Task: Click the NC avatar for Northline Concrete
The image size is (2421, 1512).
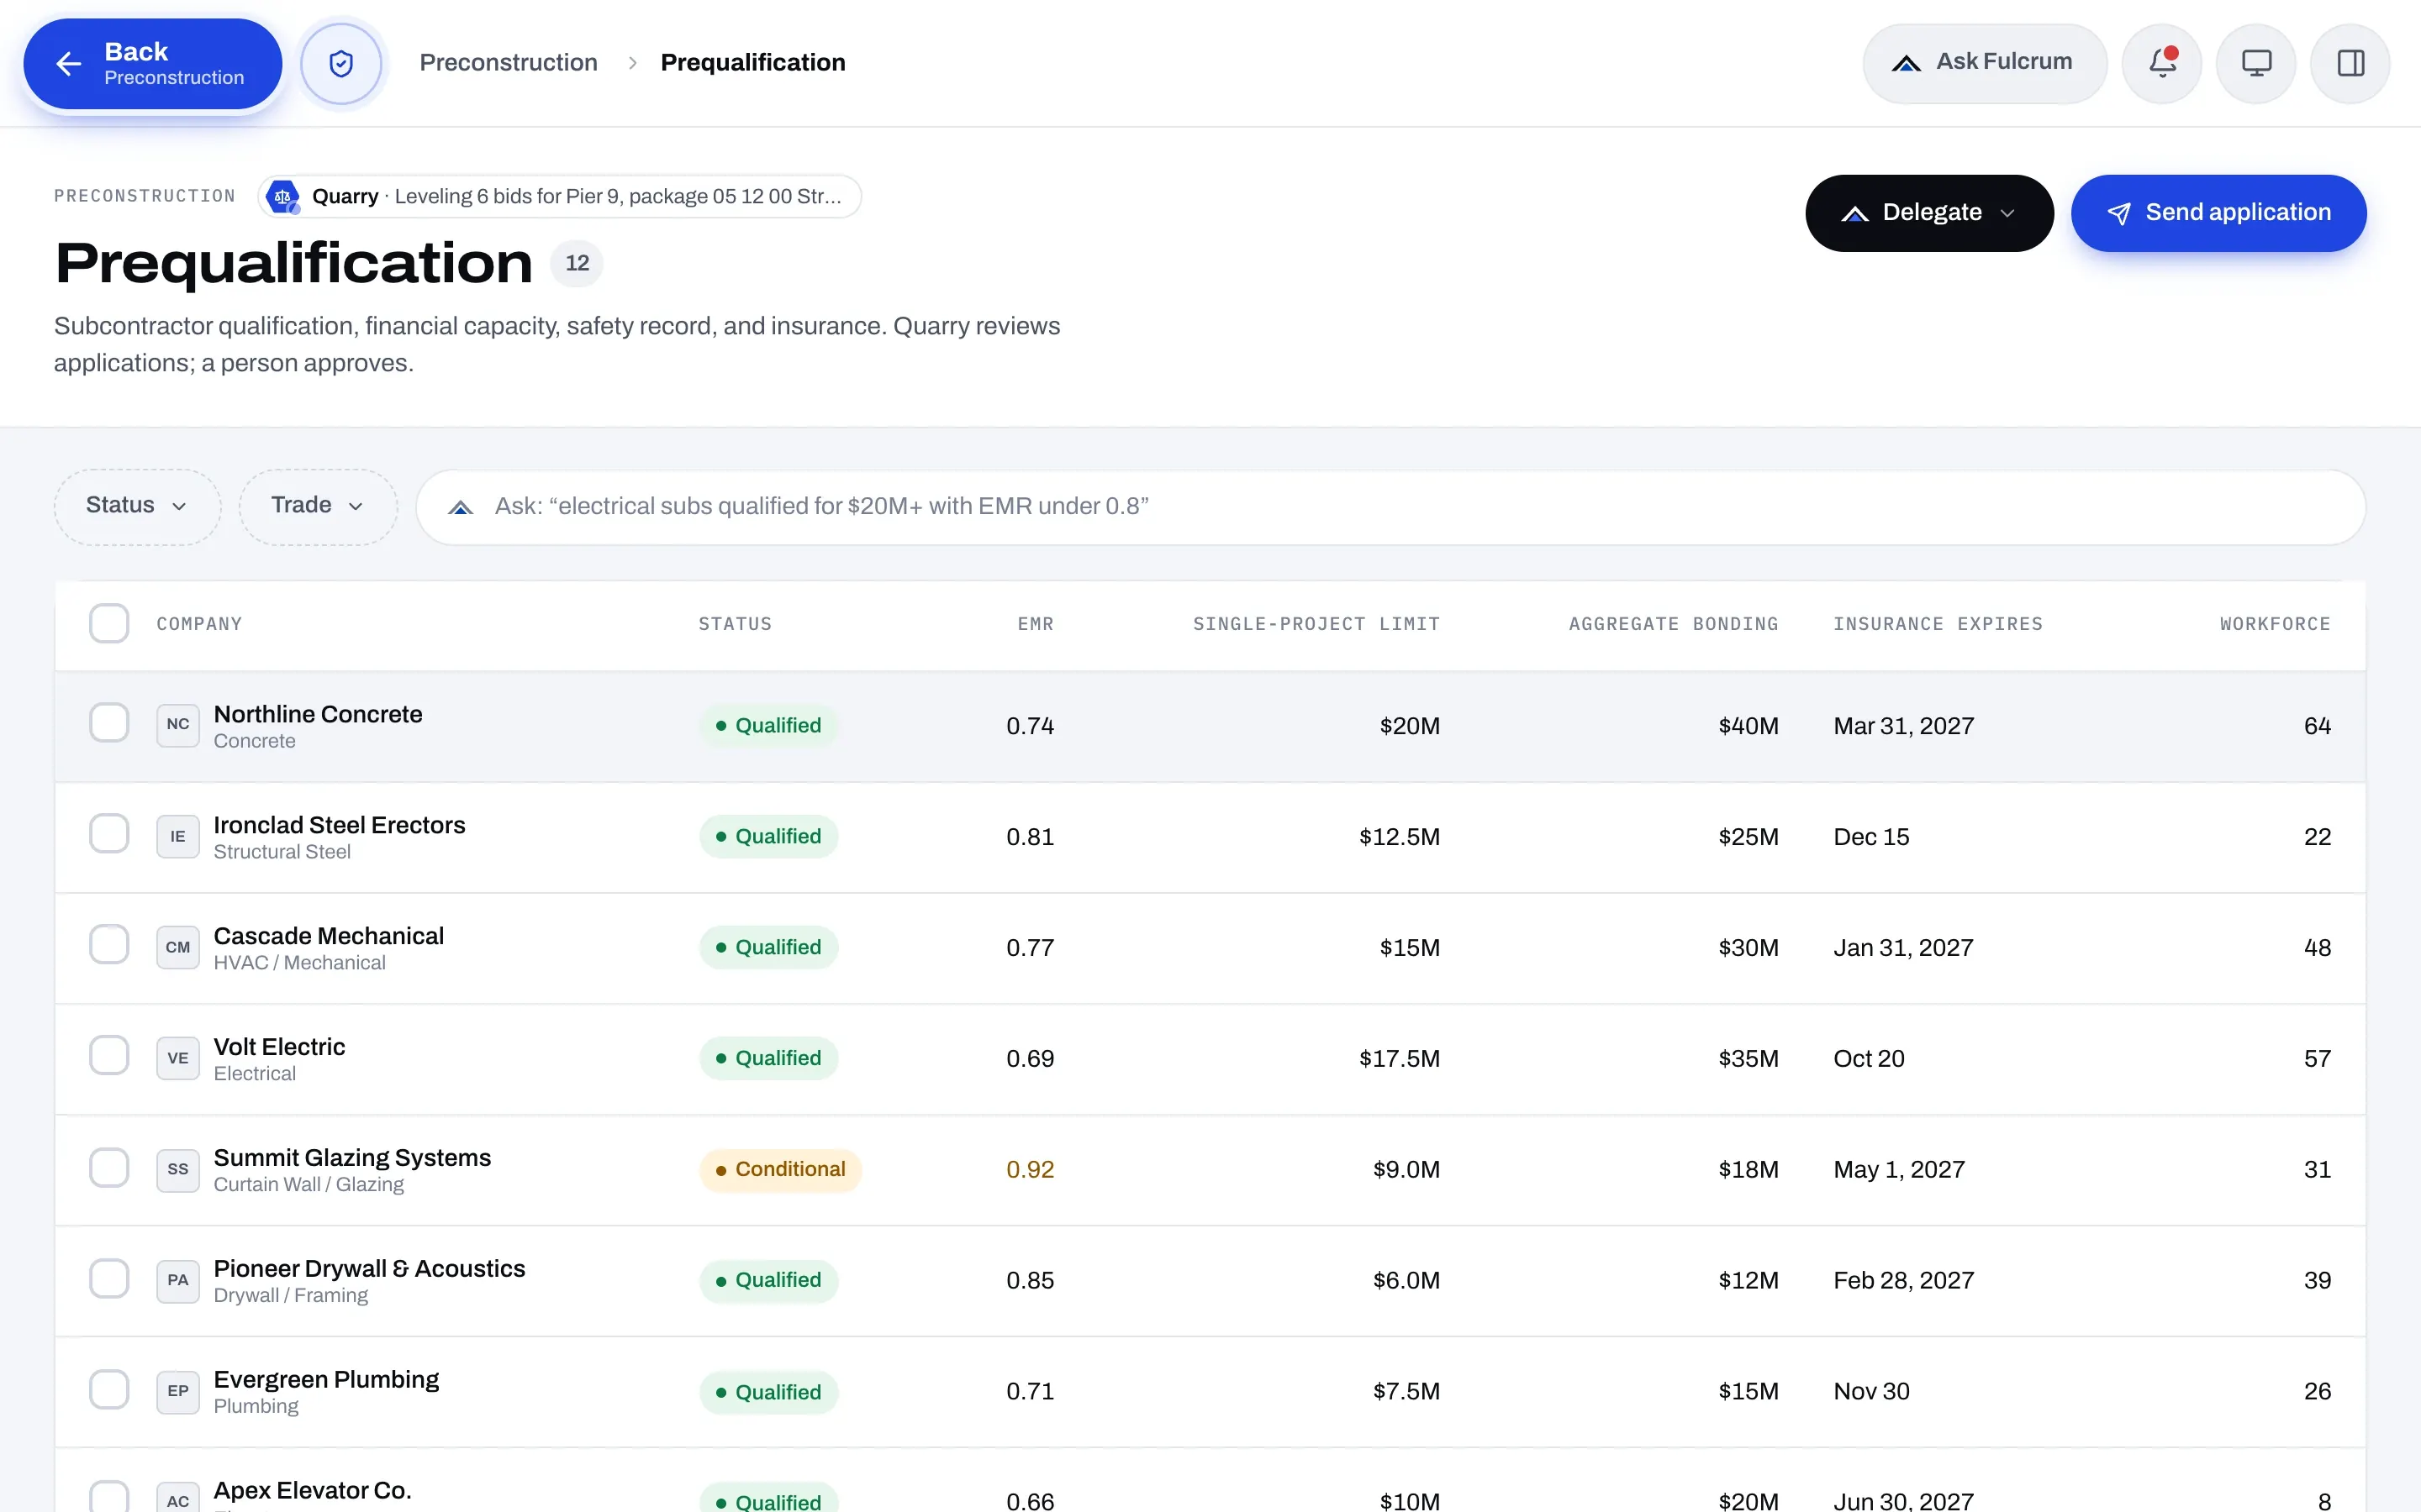Action: point(178,725)
